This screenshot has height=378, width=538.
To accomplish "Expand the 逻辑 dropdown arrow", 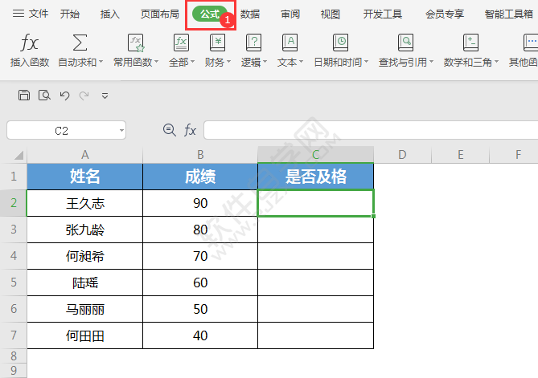I will tap(265, 62).
